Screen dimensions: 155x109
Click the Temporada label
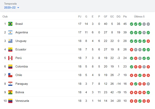coord(10,4)
